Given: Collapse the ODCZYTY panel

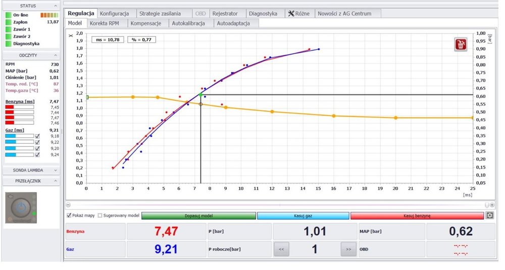Looking at the screenshot, I should [55, 56].
